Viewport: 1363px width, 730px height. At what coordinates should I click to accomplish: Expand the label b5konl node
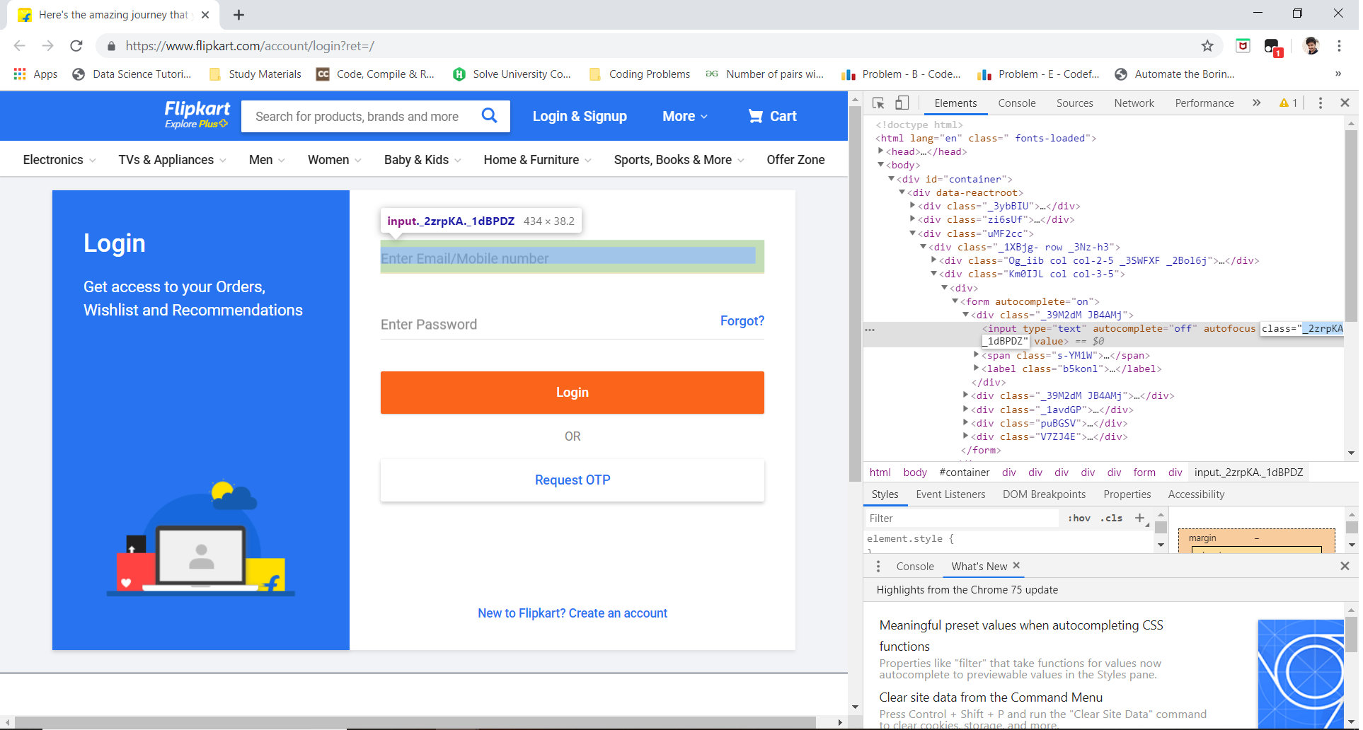[x=976, y=369]
